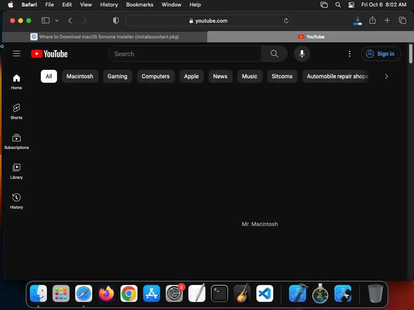Launch GarageBand from the Dock
The width and height of the screenshot is (414, 310).
242,293
